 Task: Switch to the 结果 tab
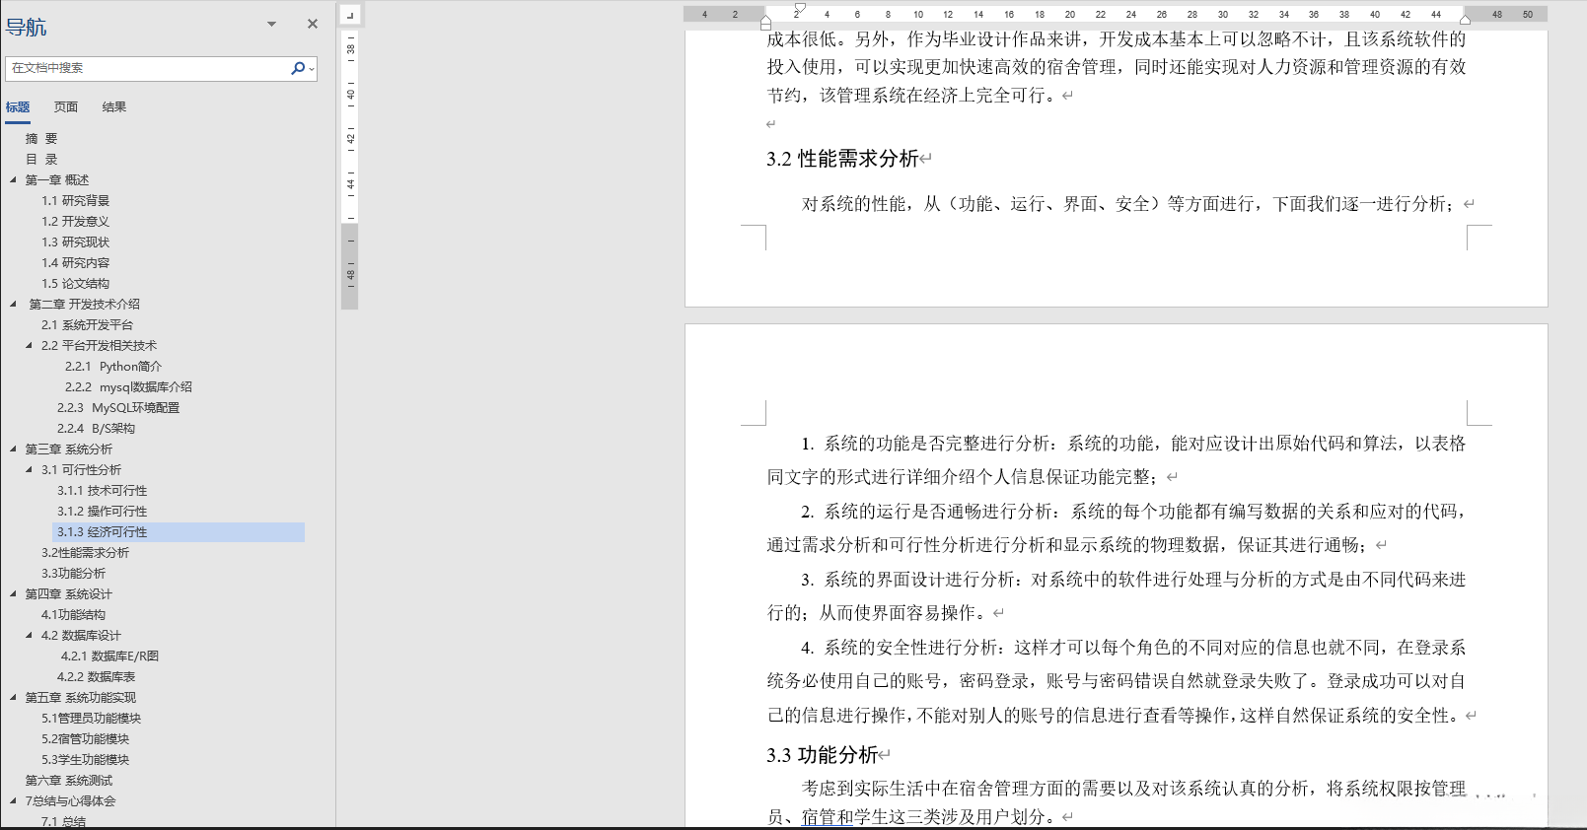[x=114, y=107]
